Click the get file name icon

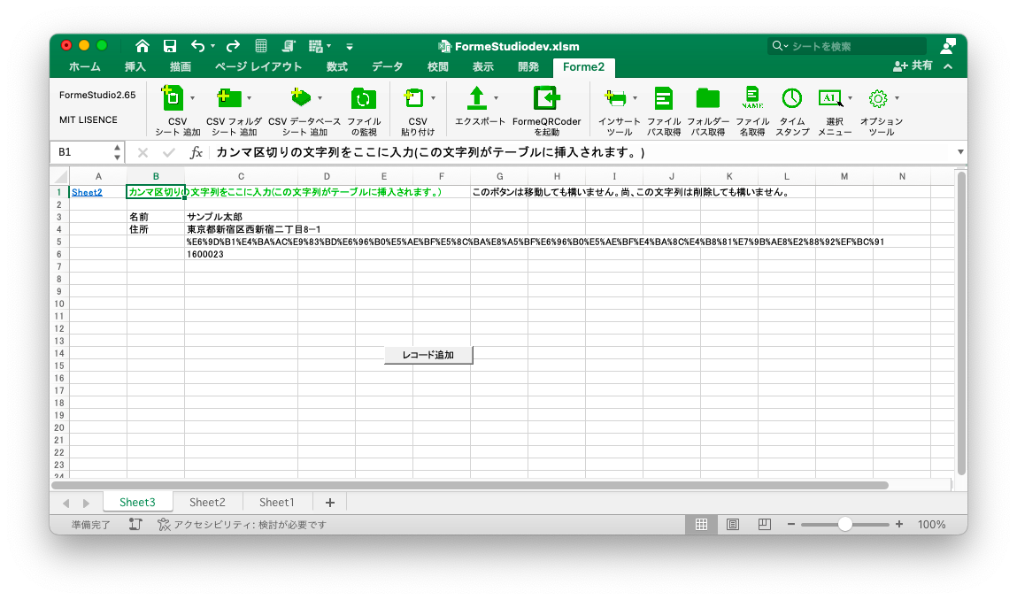[751, 97]
